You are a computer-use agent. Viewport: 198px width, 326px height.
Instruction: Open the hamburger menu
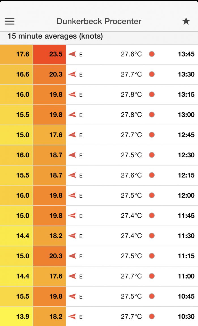[x=10, y=21]
